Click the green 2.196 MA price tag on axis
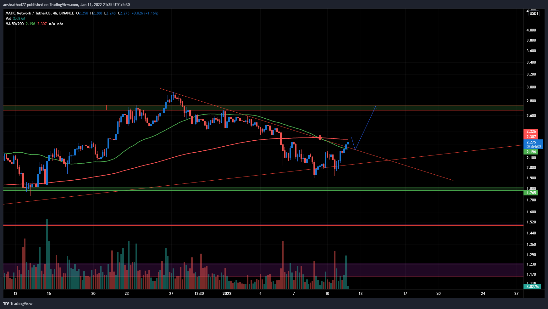This screenshot has width=548, height=309. [x=531, y=152]
